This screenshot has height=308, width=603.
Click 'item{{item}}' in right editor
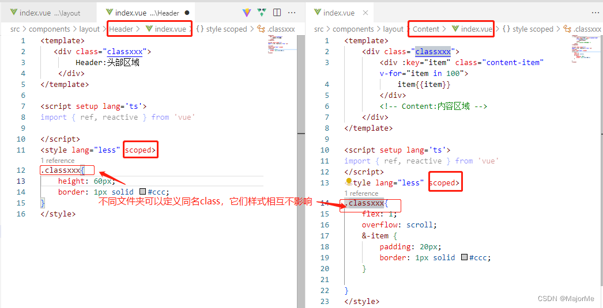coord(424,84)
